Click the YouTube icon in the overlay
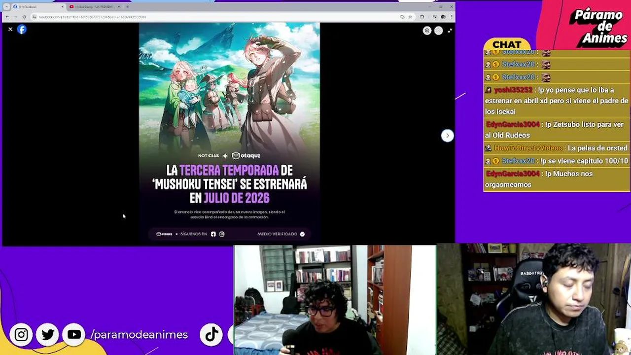This screenshot has width=631, height=355. [74, 335]
